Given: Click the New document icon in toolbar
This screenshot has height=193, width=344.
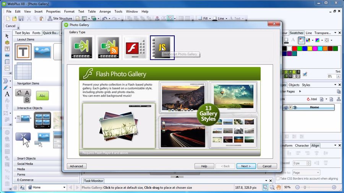Looking at the screenshot, I should [8, 19].
